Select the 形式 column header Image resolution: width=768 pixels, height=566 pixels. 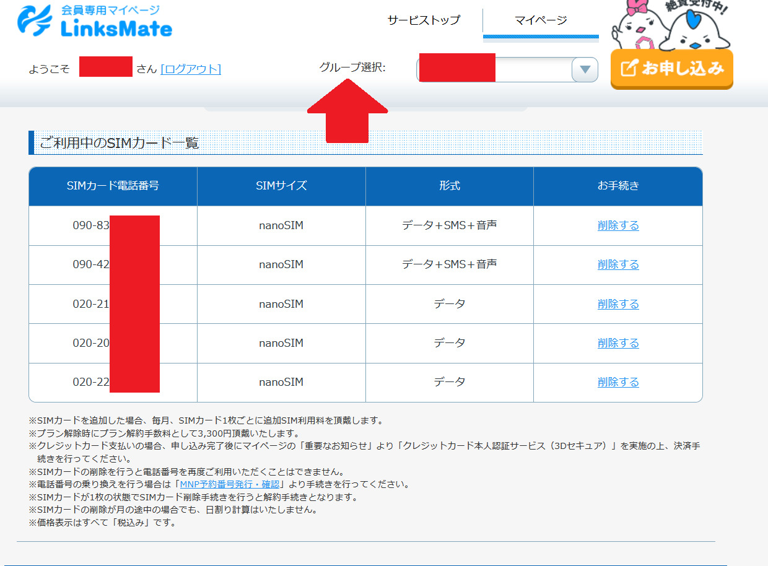(449, 186)
